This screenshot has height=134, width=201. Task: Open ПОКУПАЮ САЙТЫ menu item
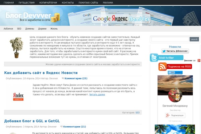click(x=88, y=3)
